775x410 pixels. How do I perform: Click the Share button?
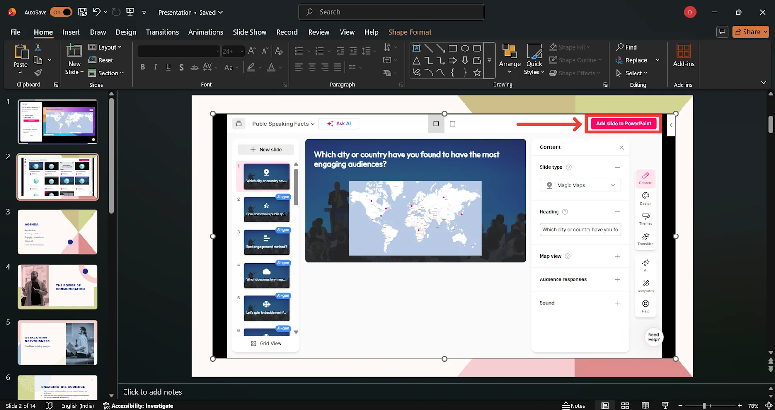pos(750,31)
